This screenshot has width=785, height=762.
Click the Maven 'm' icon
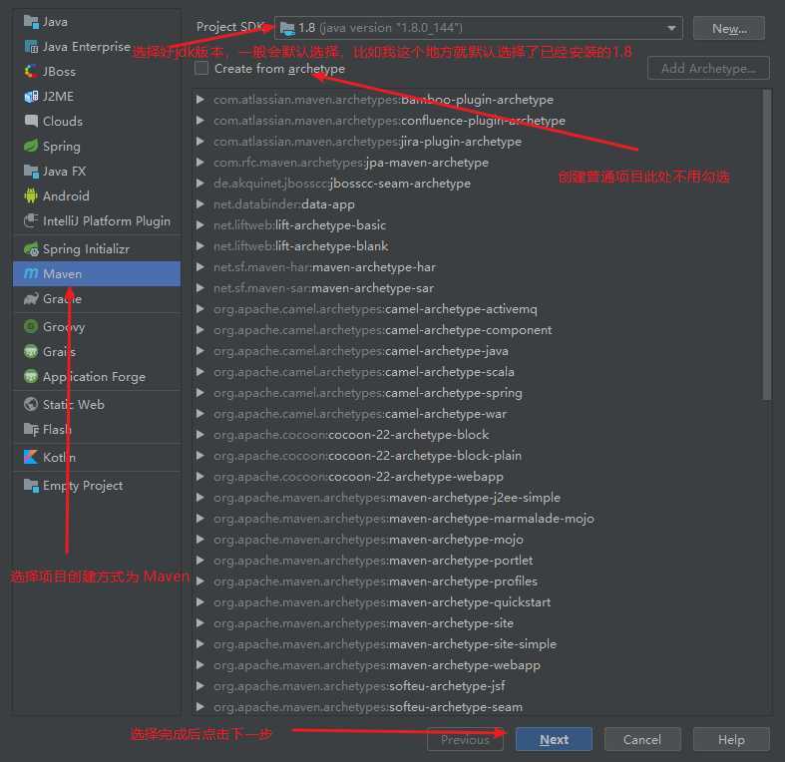(x=31, y=274)
